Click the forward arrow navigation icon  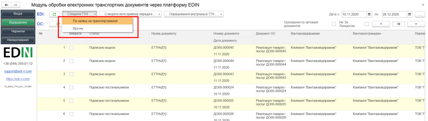pyautogui.click(x=16, y=5)
